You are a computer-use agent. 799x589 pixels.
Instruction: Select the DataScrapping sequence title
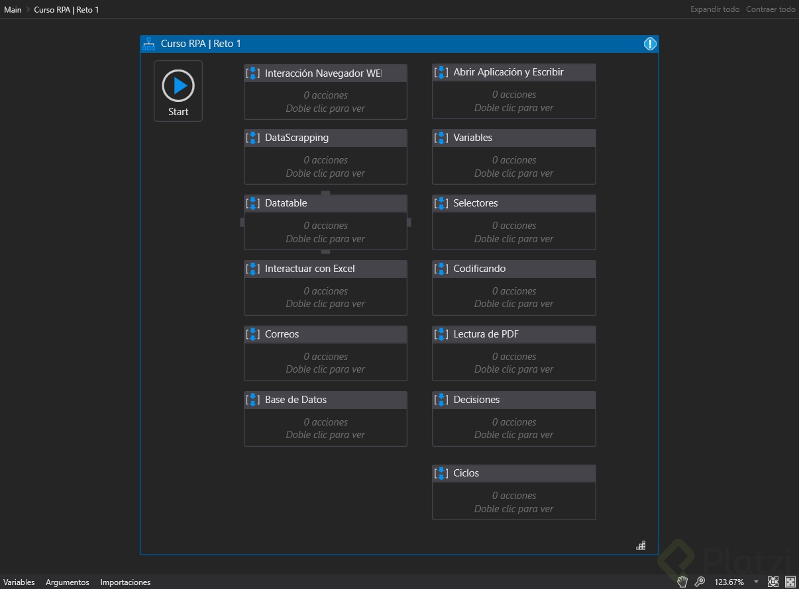[297, 138]
